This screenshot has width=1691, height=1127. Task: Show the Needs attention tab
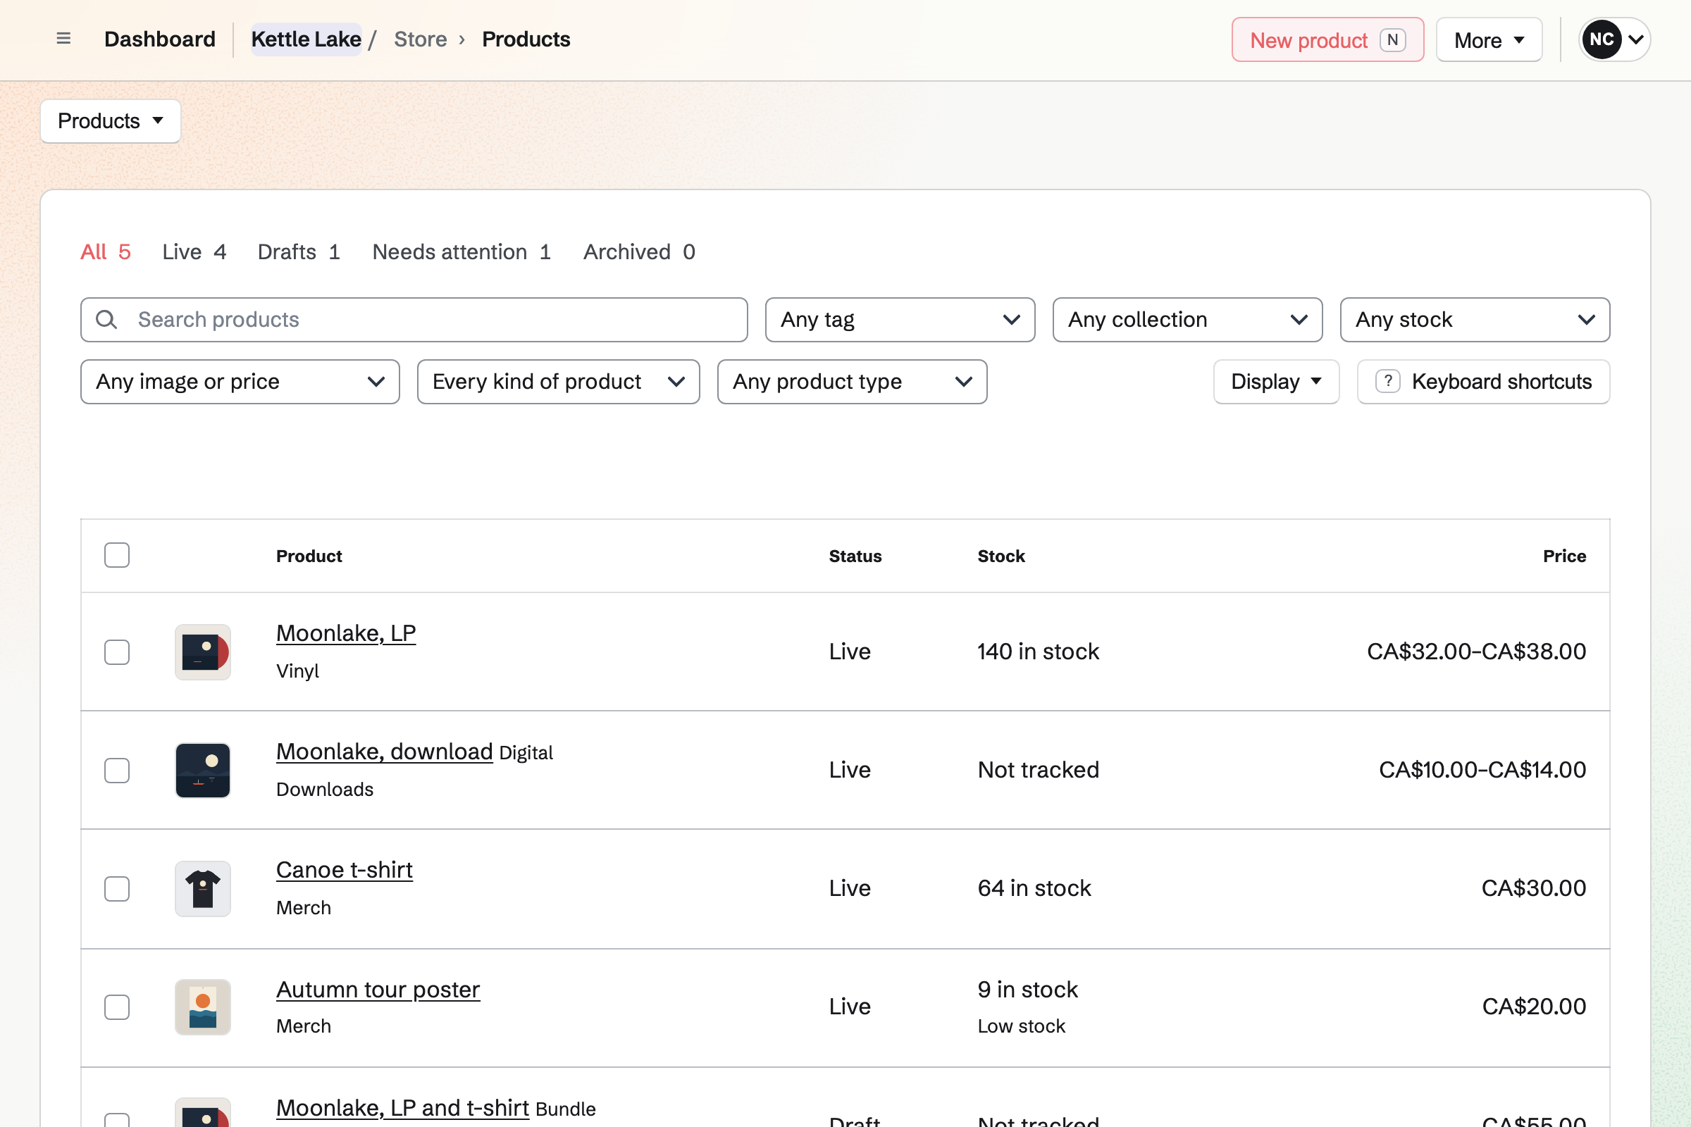[462, 252]
